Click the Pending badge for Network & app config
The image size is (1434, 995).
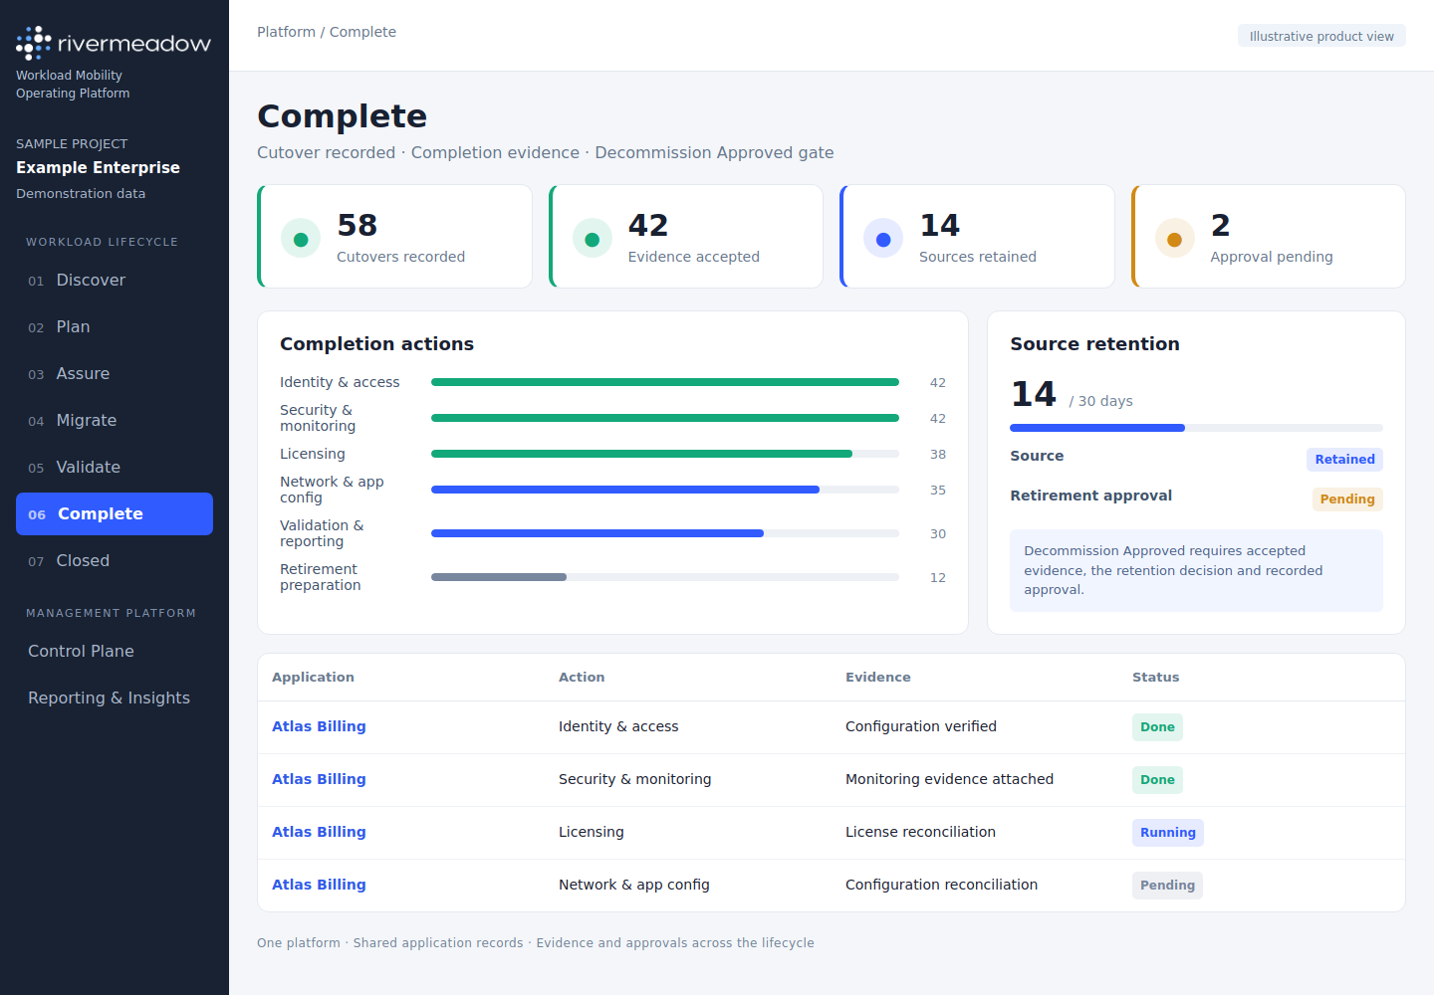(1167, 886)
